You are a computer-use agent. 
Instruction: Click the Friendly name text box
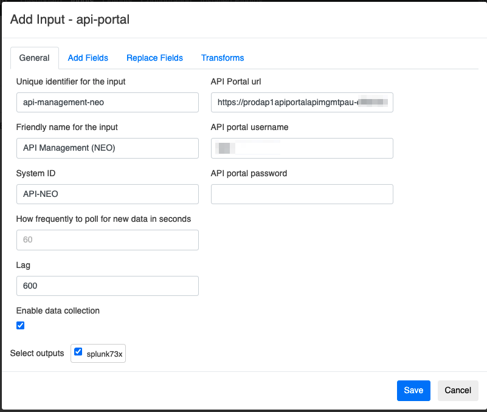point(107,148)
